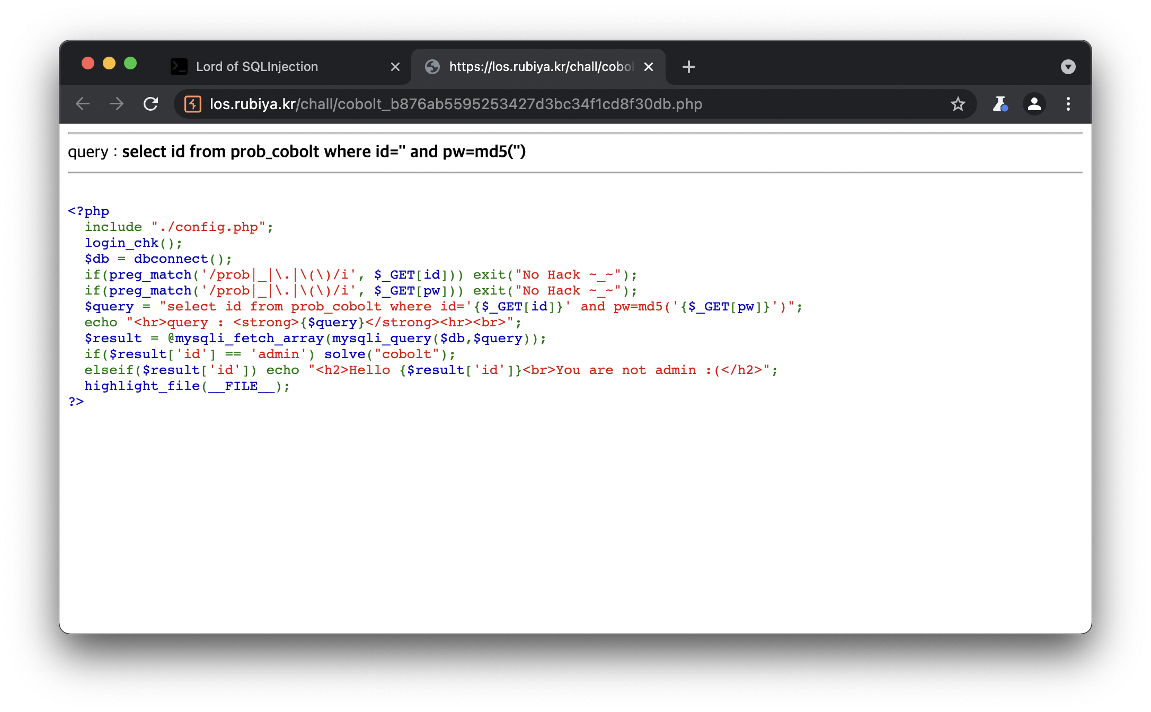Viewport: 1151px width, 712px height.
Task: Close the cobolt challenge tab
Action: click(x=649, y=67)
